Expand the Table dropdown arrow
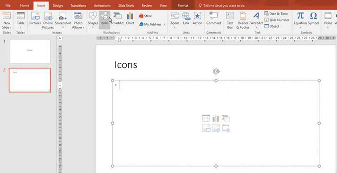The width and height of the screenshot is (337, 173). click(x=20, y=27)
